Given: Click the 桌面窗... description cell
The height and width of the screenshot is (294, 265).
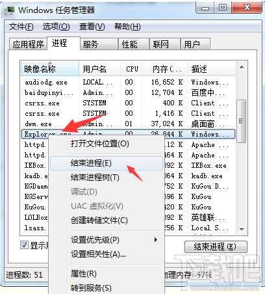Looking at the screenshot, I should (208, 124).
